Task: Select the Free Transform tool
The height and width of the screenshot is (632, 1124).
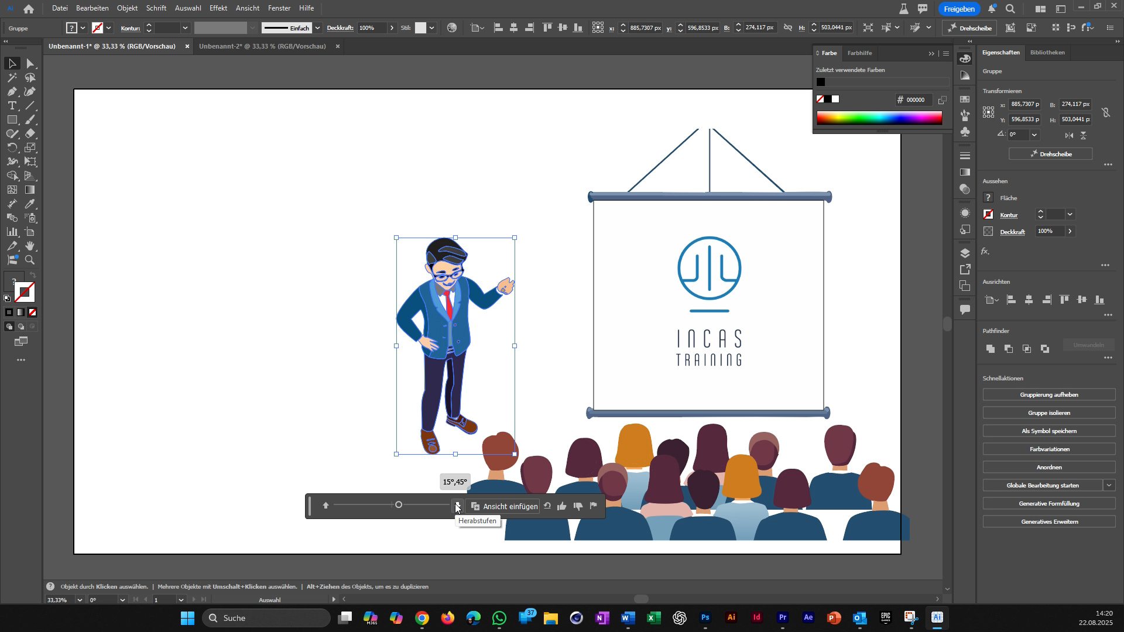Action: [x=30, y=162]
